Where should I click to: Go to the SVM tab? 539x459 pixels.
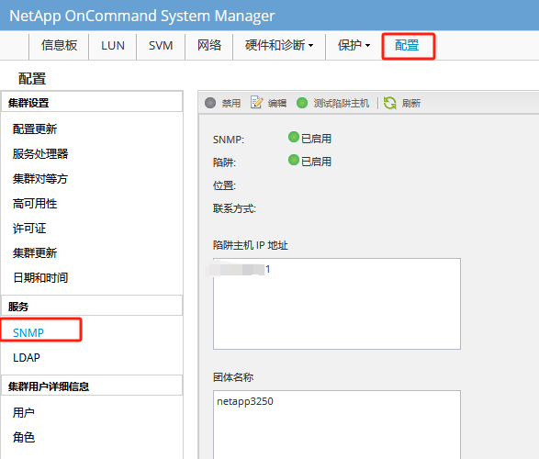[161, 45]
